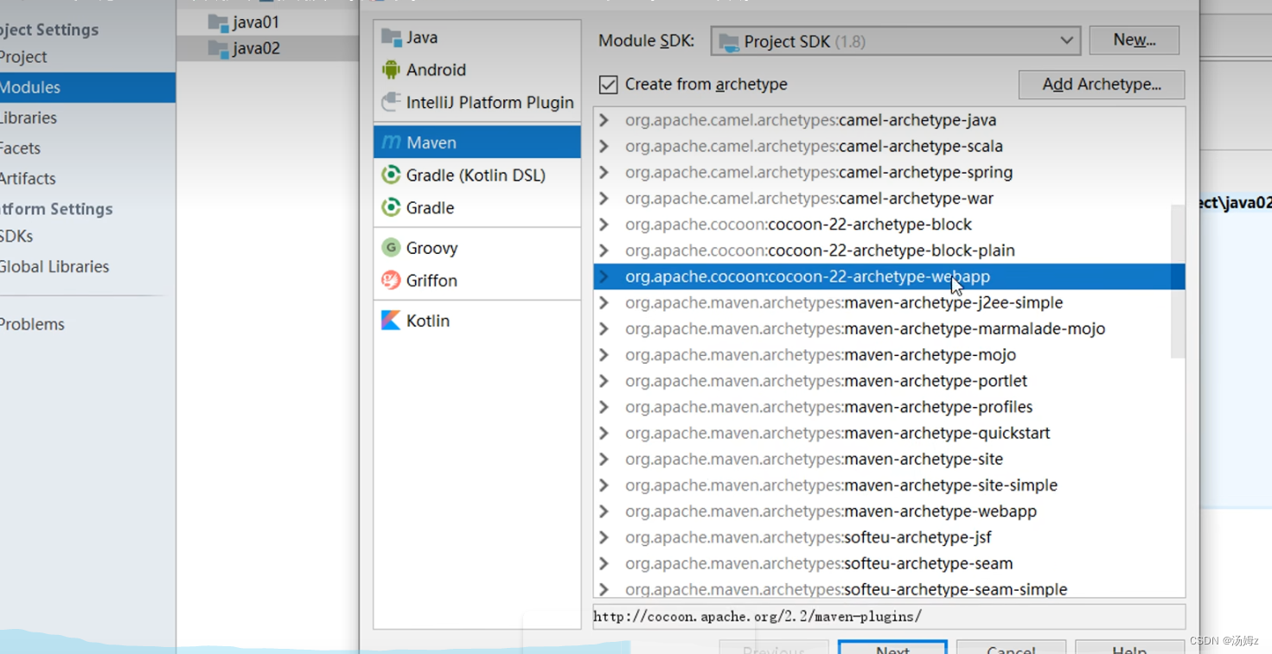This screenshot has height=654, width=1272.
Task: Click the Next button
Action: coord(892,648)
